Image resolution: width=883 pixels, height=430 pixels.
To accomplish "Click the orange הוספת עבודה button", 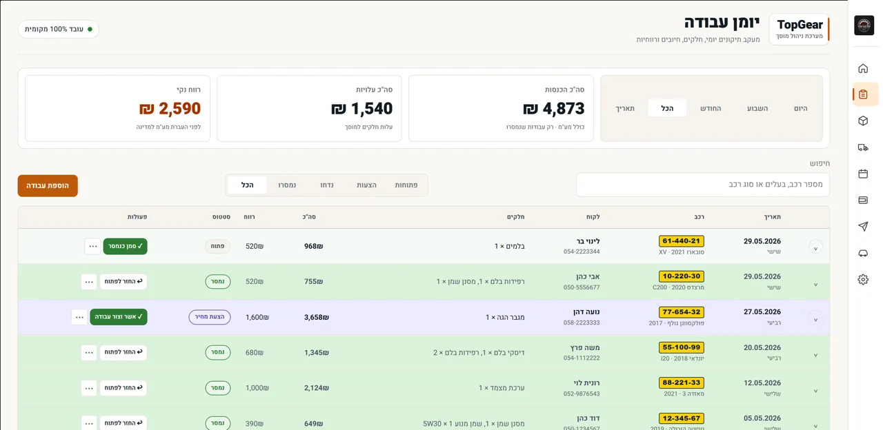I will point(48,185).
